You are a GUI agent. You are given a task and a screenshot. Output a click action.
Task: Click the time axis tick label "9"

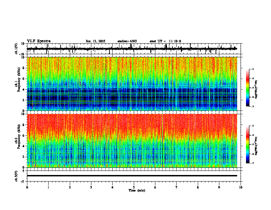219,187
